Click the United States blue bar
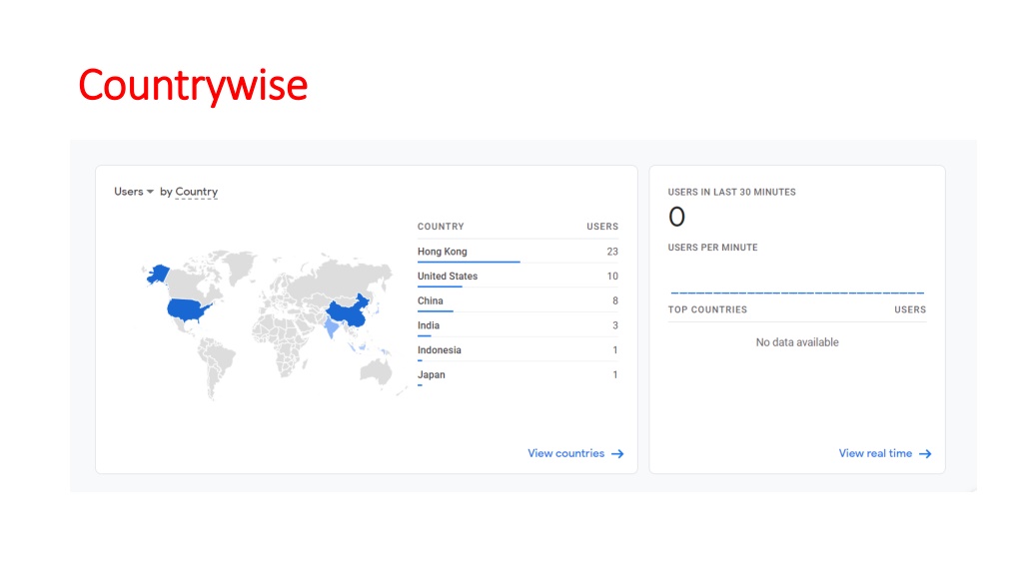 pos(440,287)
